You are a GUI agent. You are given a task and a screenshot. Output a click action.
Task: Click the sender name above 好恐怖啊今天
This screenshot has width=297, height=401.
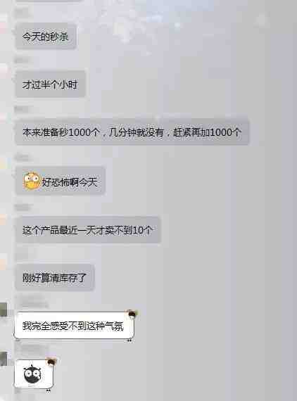tap(23, 157)
